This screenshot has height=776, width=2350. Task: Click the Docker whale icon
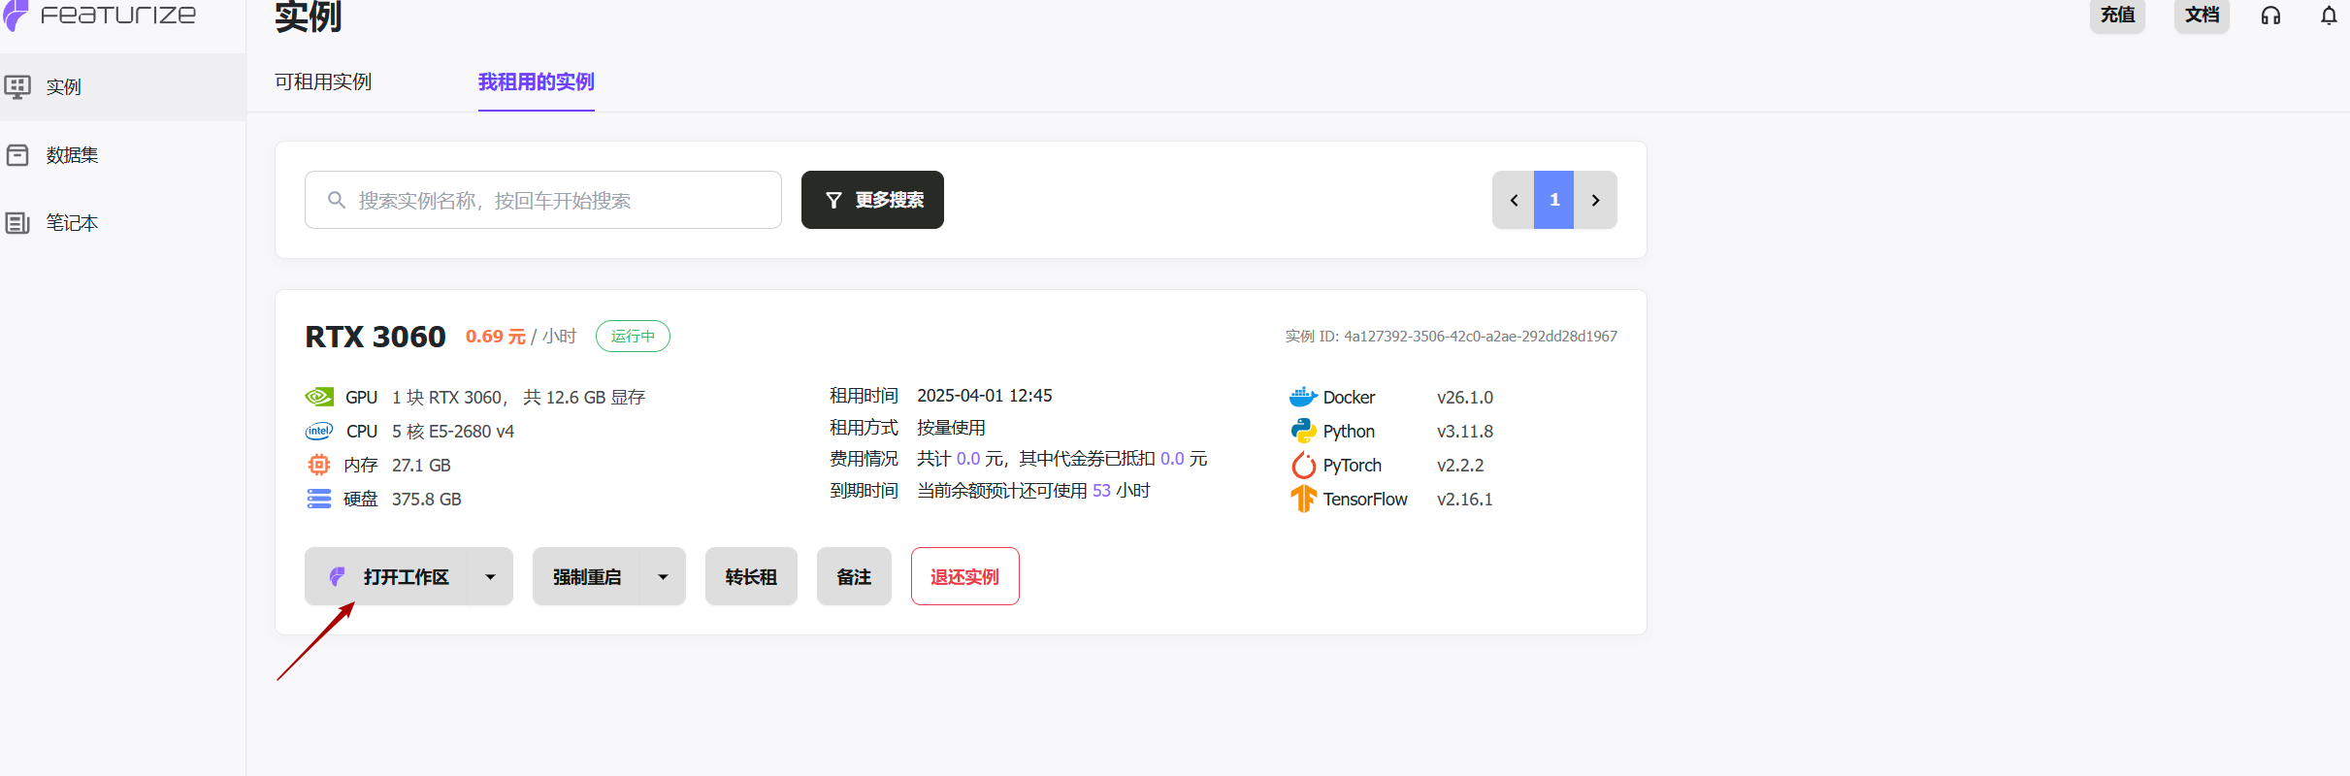[1302, 397]
